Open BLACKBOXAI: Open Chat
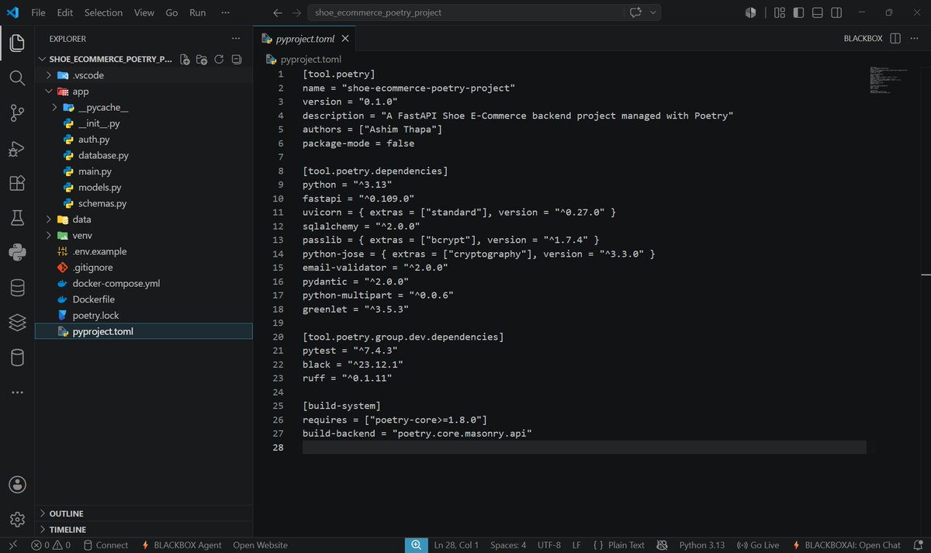931x553 pixels. [x=846, y=545]
